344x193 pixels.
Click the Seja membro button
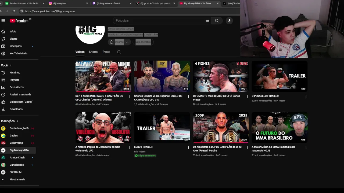click(x=143, y=42)
